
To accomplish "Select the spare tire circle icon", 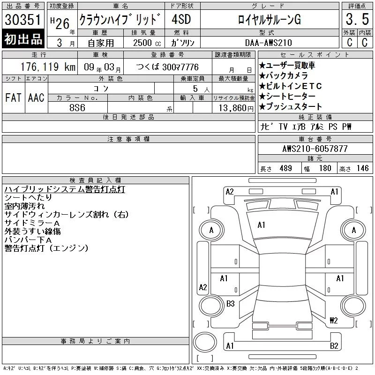I will coord(205,342).
